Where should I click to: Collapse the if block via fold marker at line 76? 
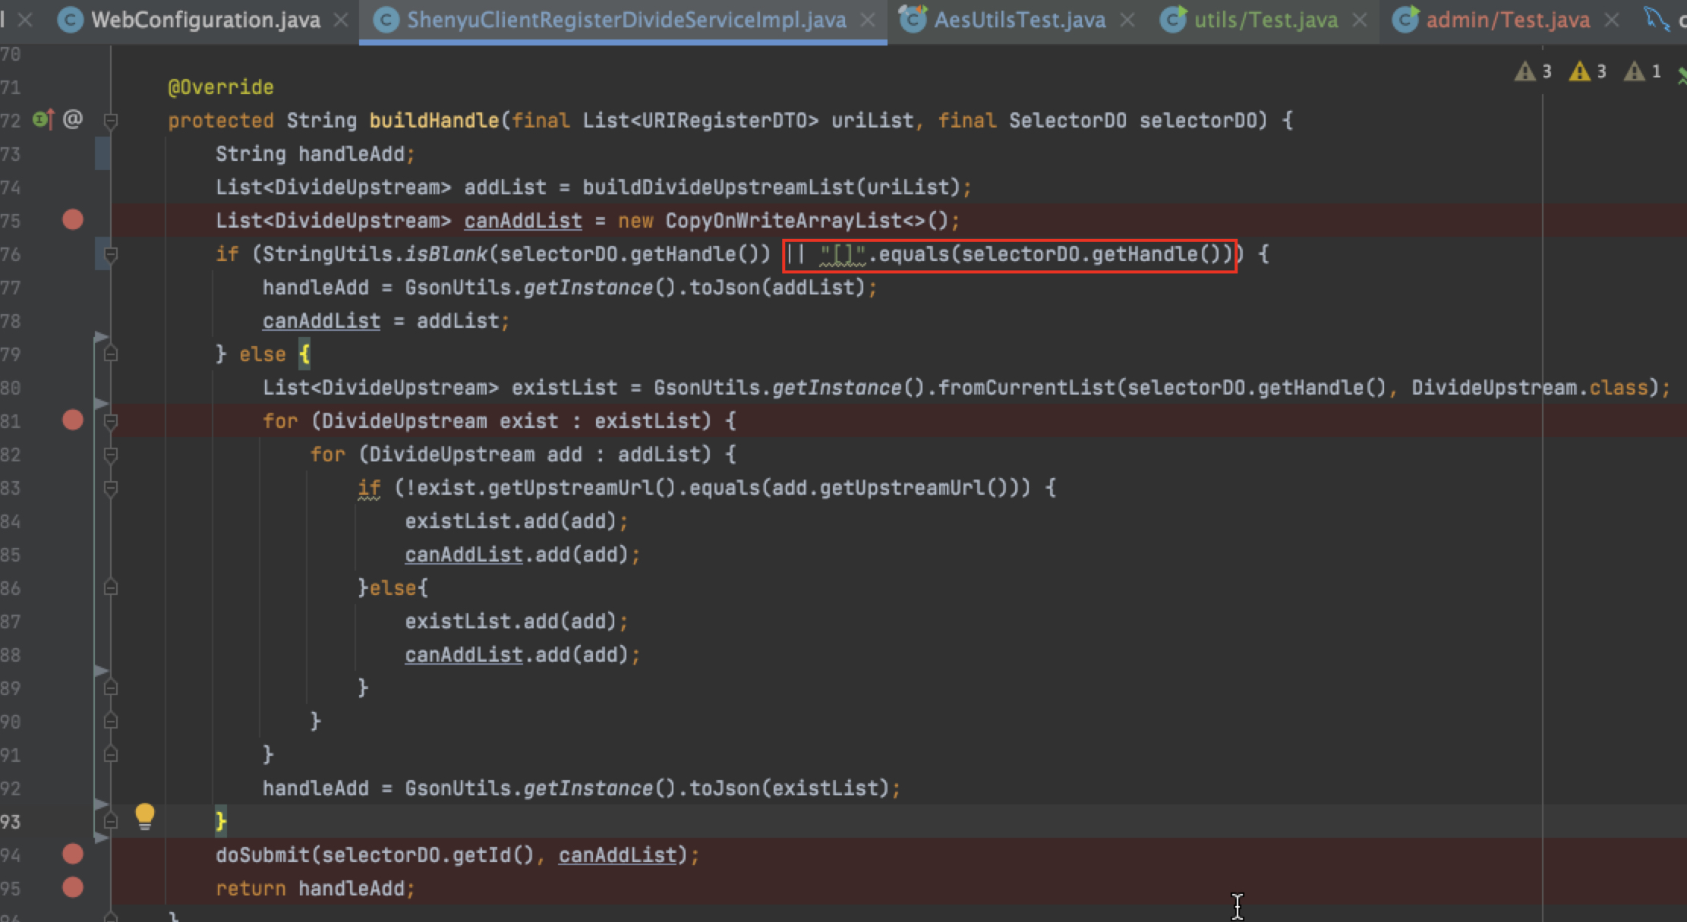pyautogui.click(x=111, y=254)
